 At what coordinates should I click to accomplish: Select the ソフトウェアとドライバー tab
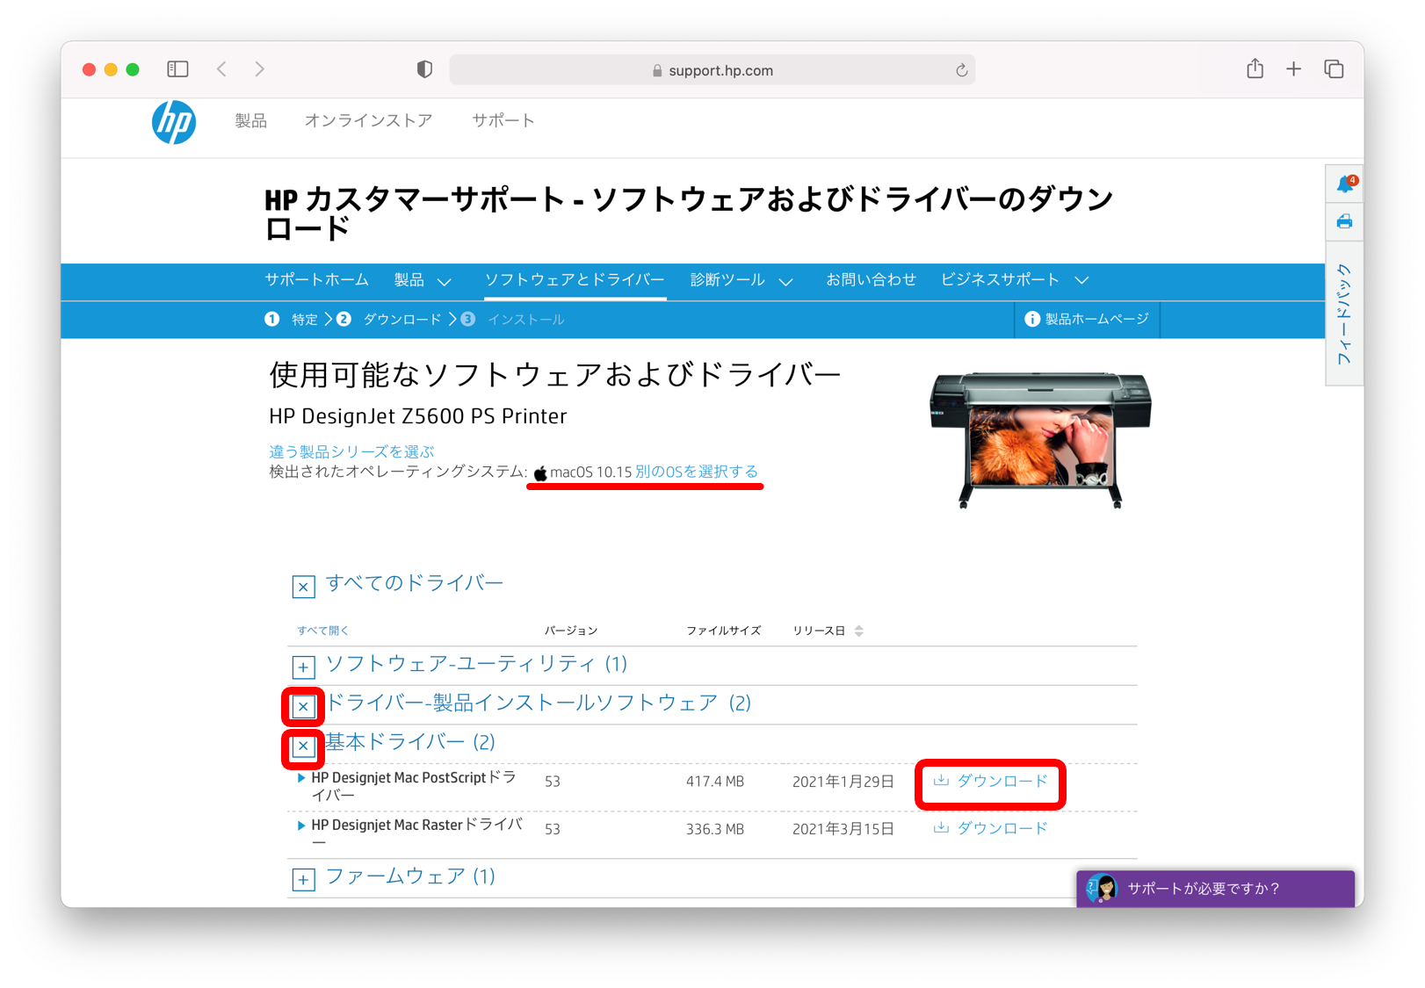[x=575, y=280]
